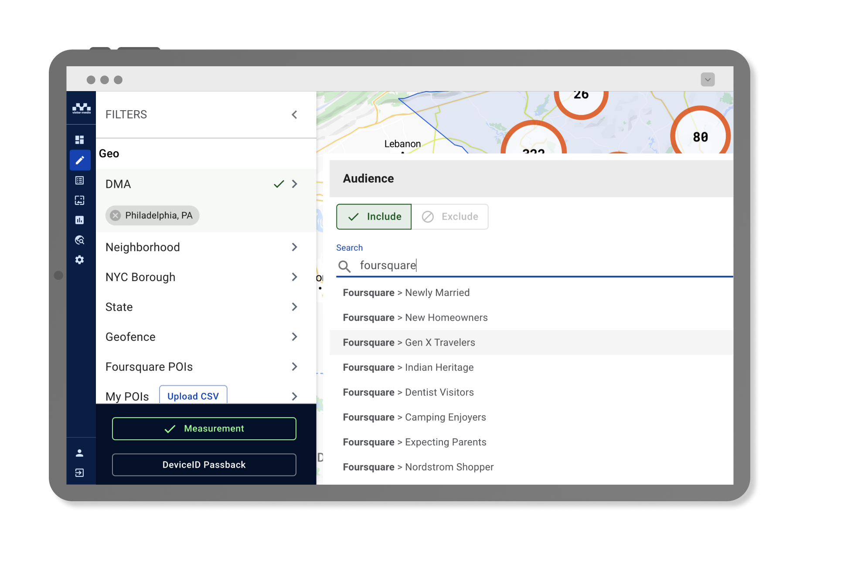Image resolution: width=861 pixels, height=574 pixels.
Task: Expand the My POIs filter chevron
Action: click(x=295, y=396)
